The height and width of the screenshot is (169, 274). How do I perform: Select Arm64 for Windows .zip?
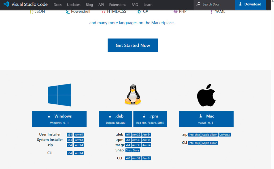pos(79,145)
